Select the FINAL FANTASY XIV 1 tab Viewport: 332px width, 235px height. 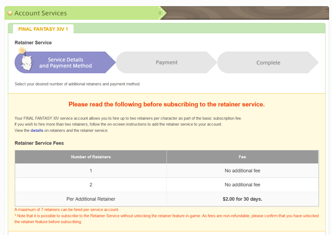point(43,29)
